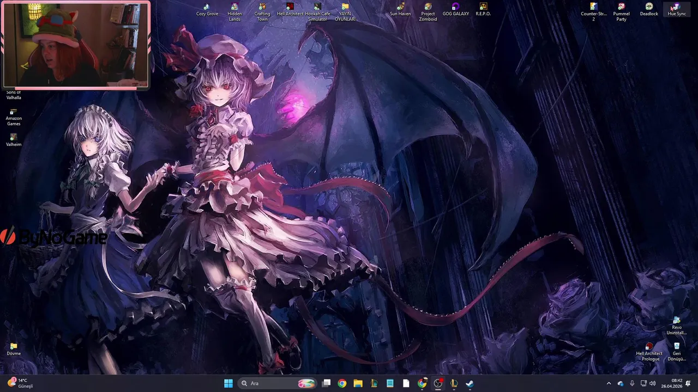Open the Windows Start menu
The image size is (698, 392).
click(228, 383)
